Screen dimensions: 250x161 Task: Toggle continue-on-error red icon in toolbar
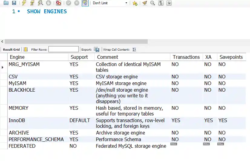[x=58, y=3]
